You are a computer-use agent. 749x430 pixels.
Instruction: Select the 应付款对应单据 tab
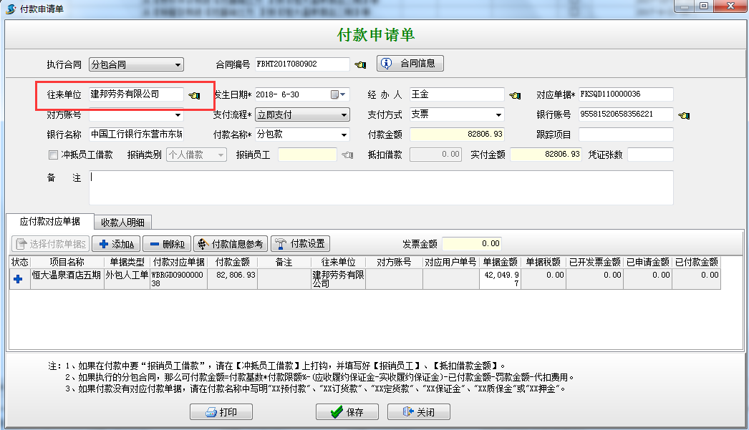(49, 222)
